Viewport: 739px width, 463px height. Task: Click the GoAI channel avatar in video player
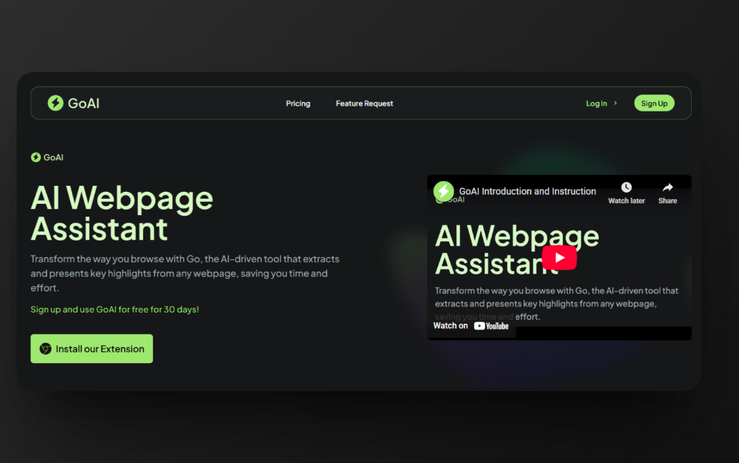[443, 191]
